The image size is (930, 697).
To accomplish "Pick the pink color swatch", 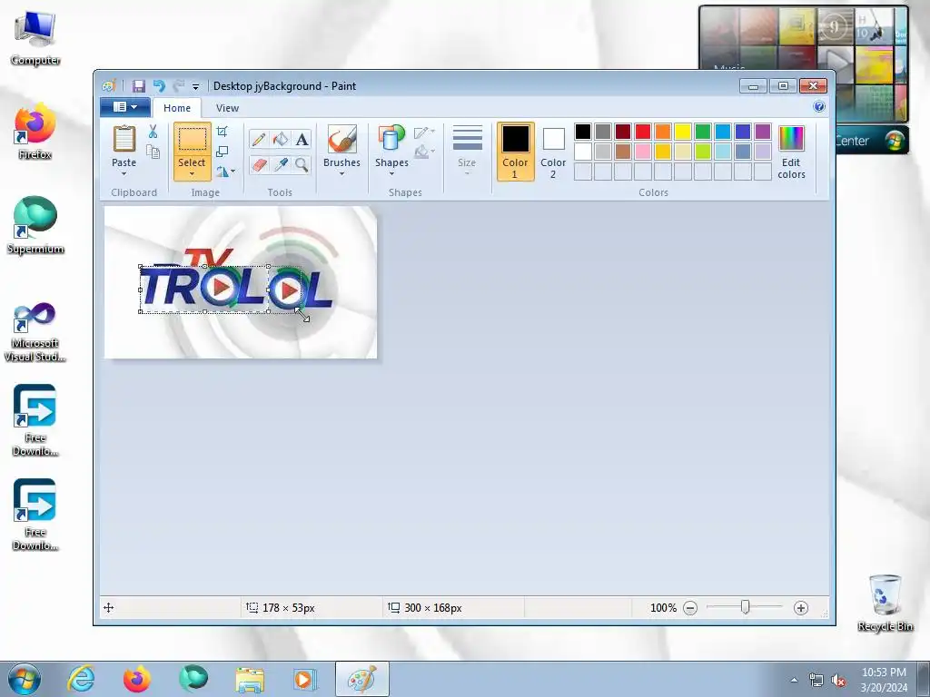I will (642, 152).
